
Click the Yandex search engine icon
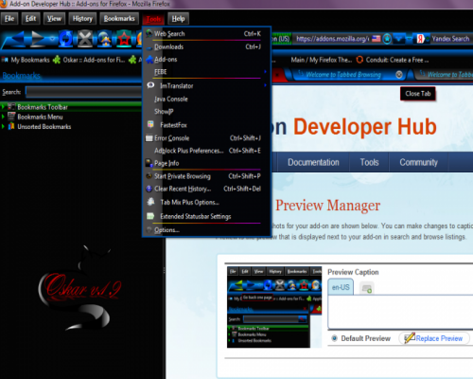[420, 39]
